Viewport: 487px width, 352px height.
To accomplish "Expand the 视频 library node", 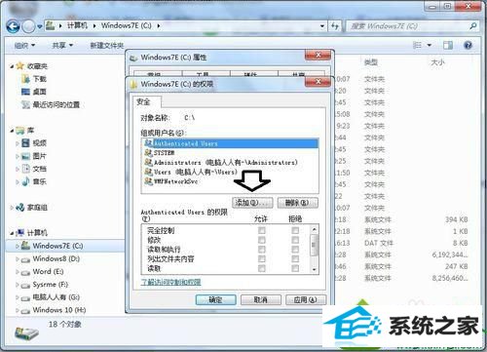I will click(x=18, y=143).
